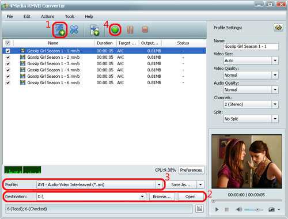The image size is (288, 219).
Task: Sort by the Name column header
Action: [54, 43]
